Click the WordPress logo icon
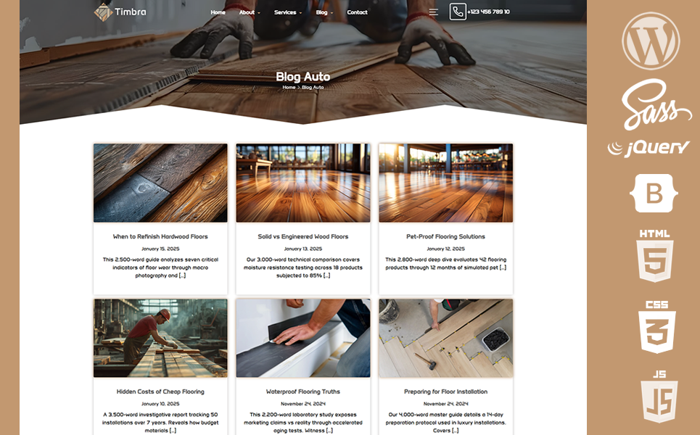The image size is (700, 435). coord(651,41)
